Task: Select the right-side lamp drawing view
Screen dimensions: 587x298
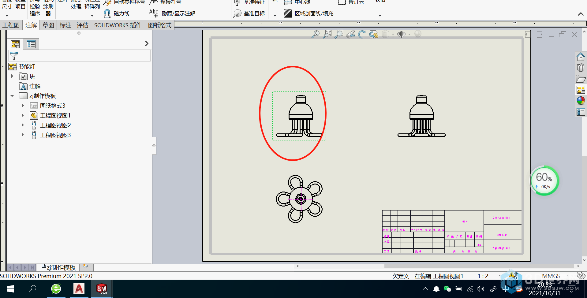Action: tap(422, 116)
